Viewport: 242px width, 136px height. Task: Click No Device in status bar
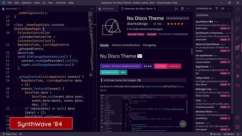tap(228, 134)
